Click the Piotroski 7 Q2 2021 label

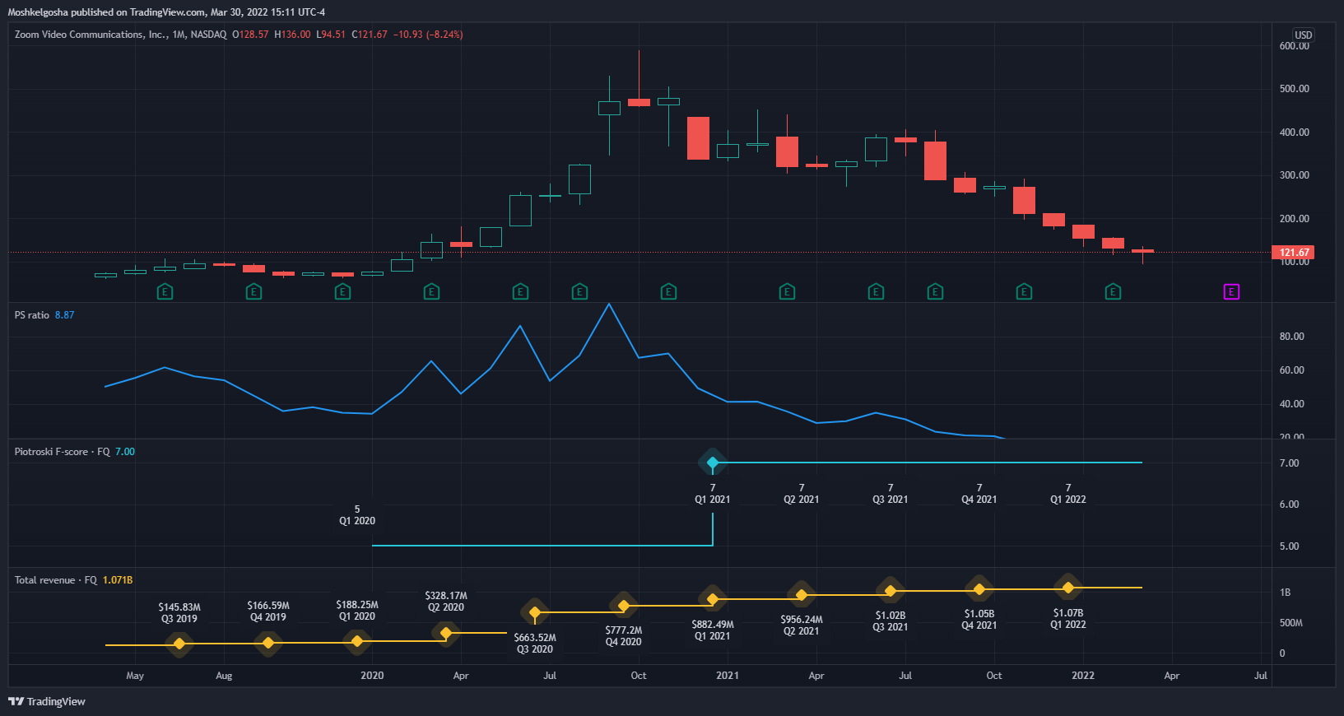coord(802,494)
